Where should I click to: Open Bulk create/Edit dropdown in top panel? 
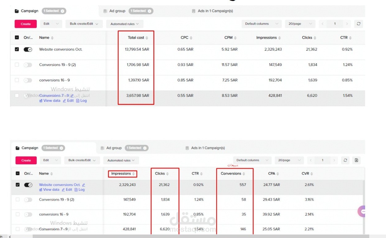pos(84,24)
